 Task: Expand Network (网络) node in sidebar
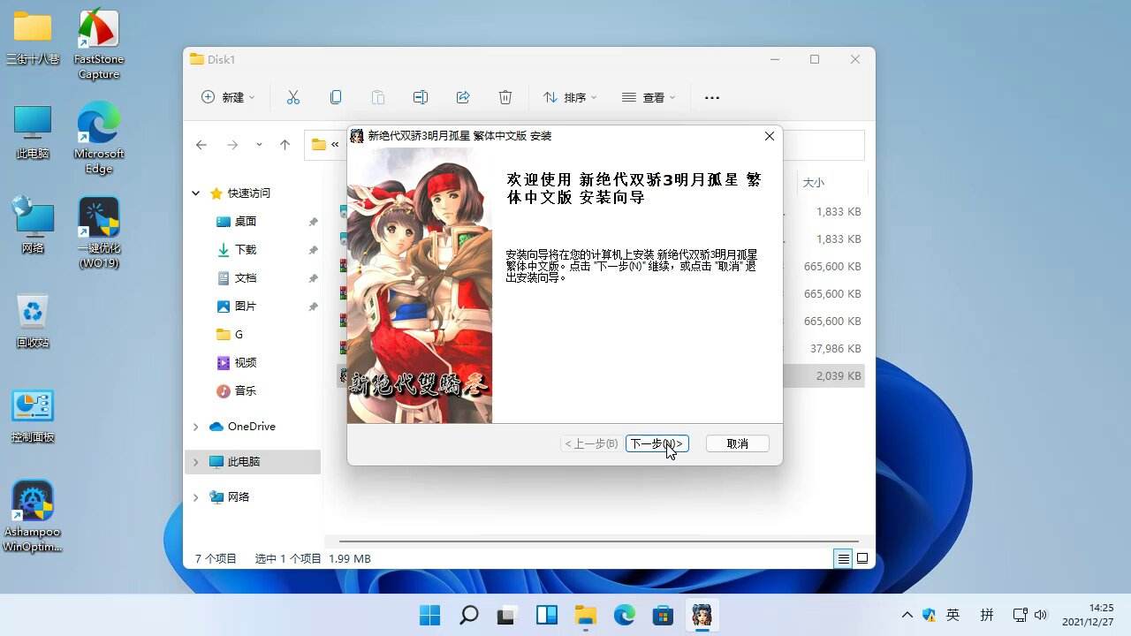196,497
